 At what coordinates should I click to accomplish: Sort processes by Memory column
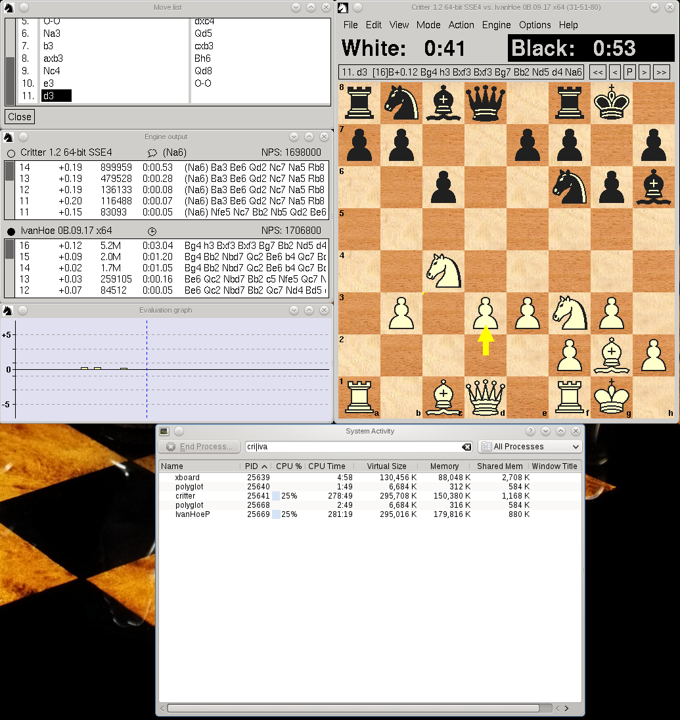tap(444, 466)
